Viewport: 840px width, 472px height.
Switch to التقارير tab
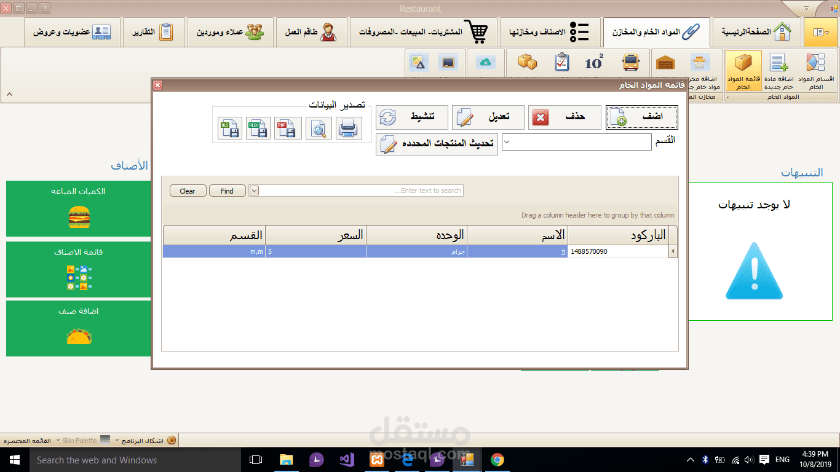(154, 32)
